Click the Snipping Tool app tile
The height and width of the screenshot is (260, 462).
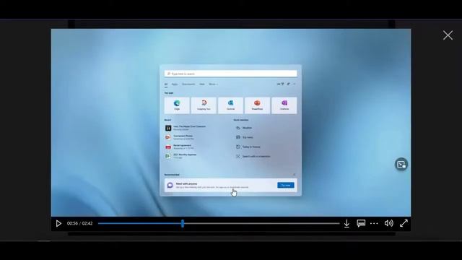pyautogui.click(x=204, y=105)
